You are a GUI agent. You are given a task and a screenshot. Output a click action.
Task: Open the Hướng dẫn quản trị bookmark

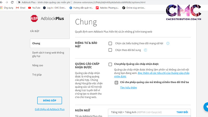tap(81, 8)
